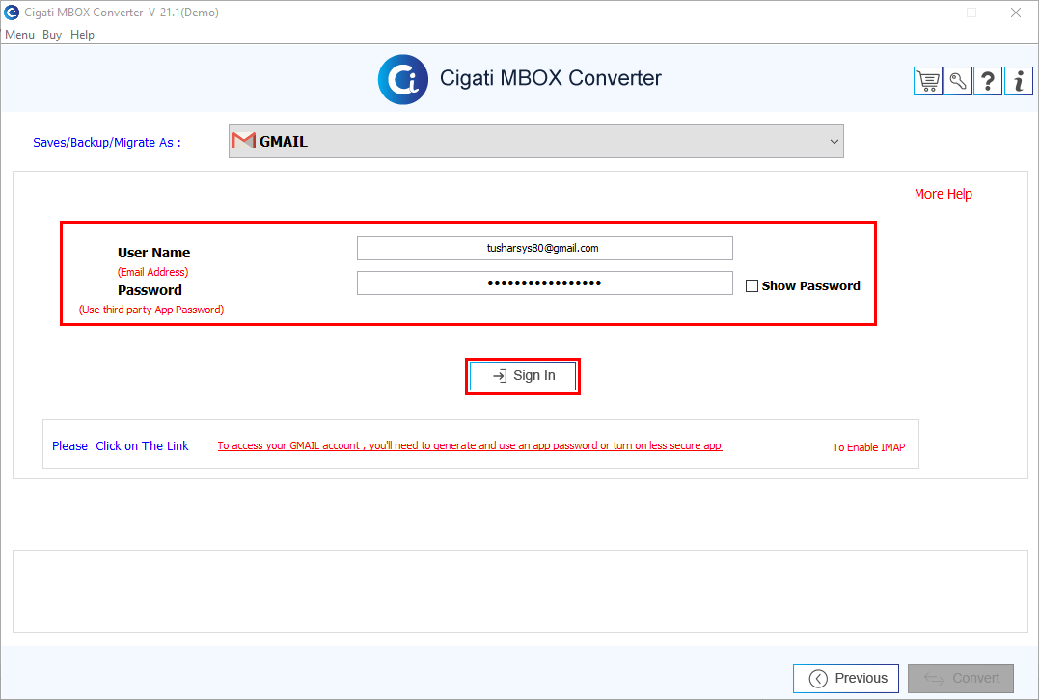
Task: Click the Convert button
Action: tap(960, 678)
